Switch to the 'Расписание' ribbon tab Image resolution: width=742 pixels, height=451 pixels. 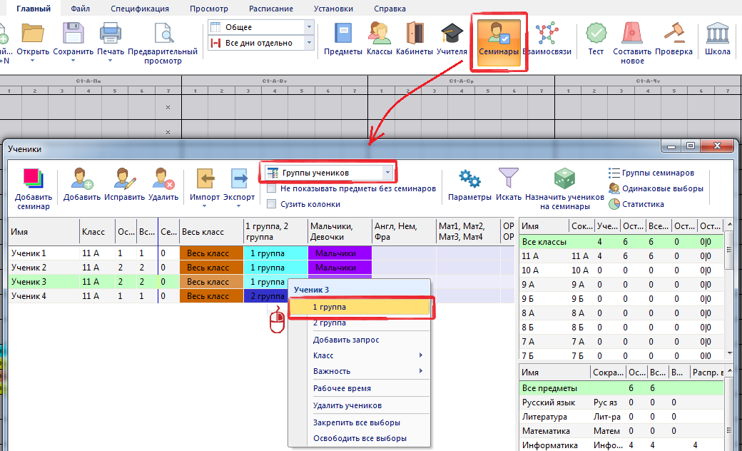point(270,9)
